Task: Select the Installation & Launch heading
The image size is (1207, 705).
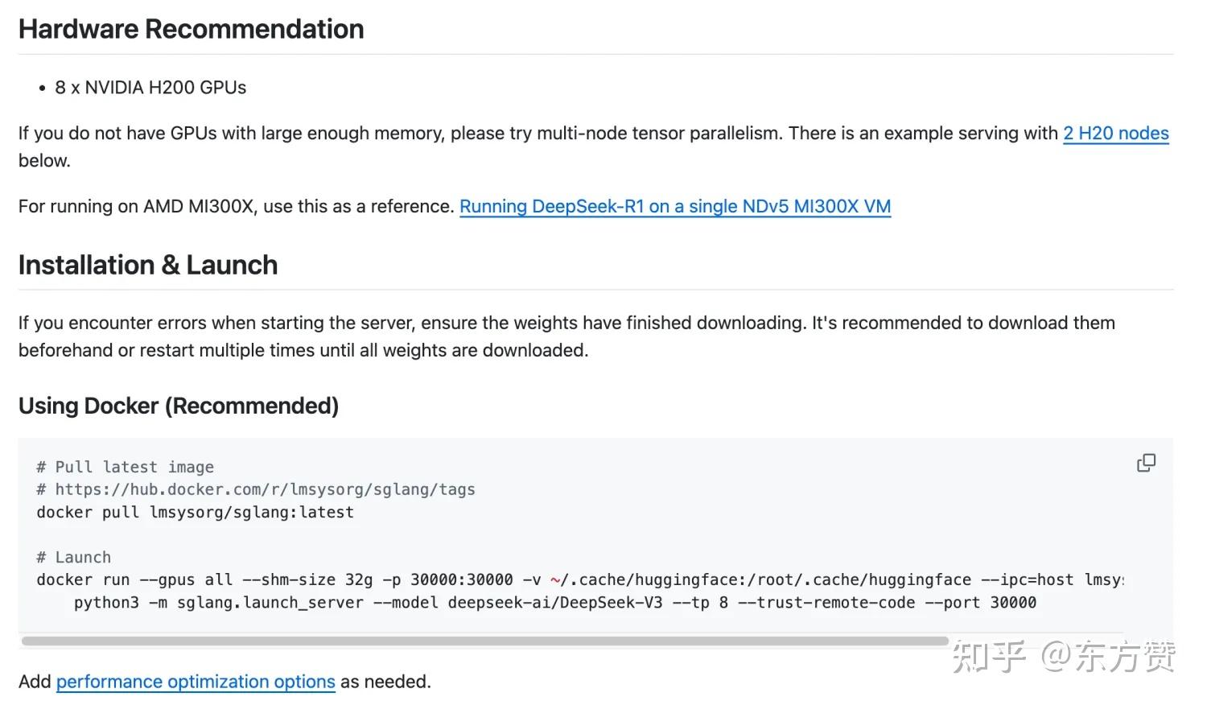Action: tap(148, 266)
